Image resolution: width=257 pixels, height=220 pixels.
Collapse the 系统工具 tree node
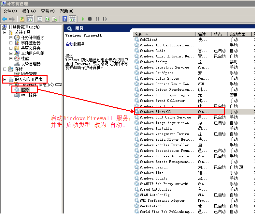pyautogui.click(x=5, y=32)
